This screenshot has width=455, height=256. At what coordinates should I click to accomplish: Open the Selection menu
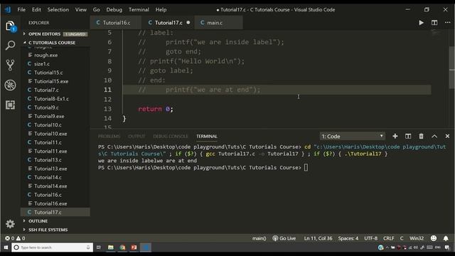(58, 9)
